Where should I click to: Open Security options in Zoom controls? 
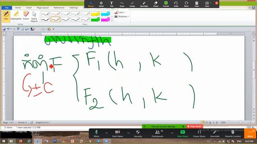tap(138, 134)
